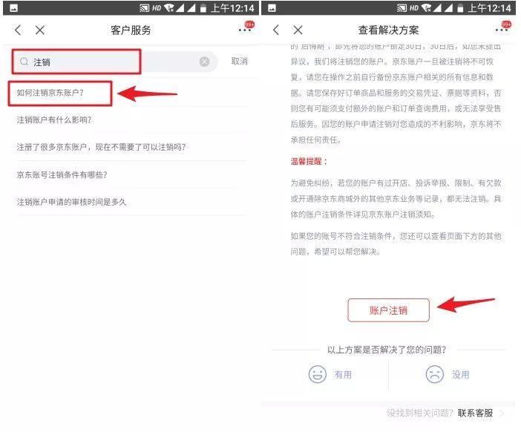Tap the 客户服务 page title
This screenshot has height=432, width=521.
pos(131,30)
